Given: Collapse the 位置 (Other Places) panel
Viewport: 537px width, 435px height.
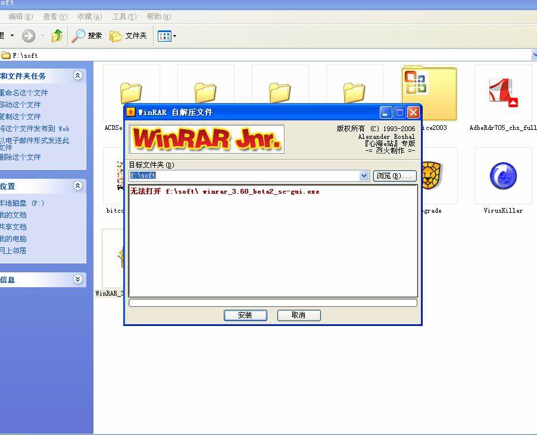Looking at the screenshot, I should pos(78,186).
